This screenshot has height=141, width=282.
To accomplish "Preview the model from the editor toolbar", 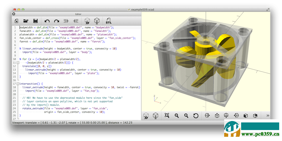I will pos(87,21).
